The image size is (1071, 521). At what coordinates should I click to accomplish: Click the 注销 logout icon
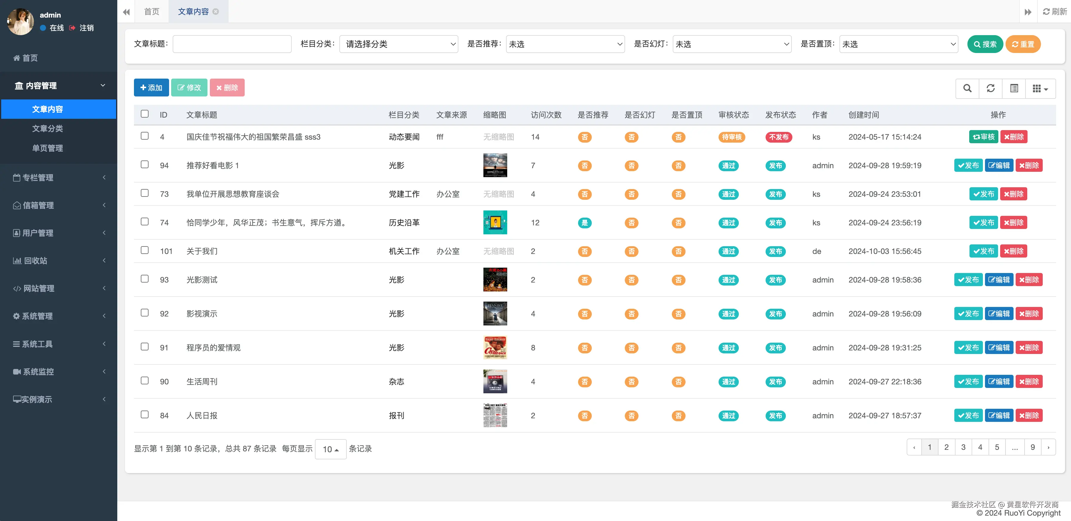[x=72, y=28]
